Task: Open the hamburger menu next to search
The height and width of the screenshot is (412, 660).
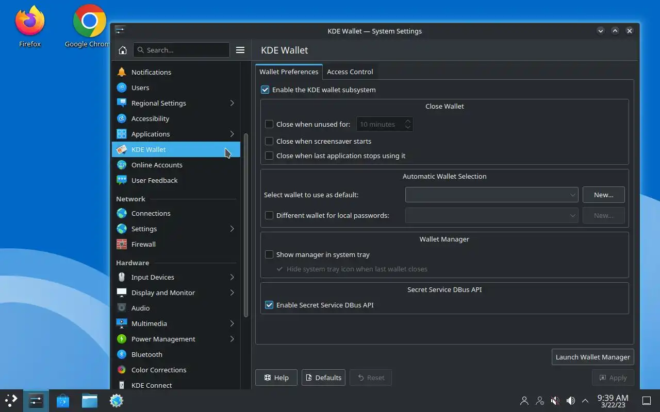Action: click(x=240, y=50)
